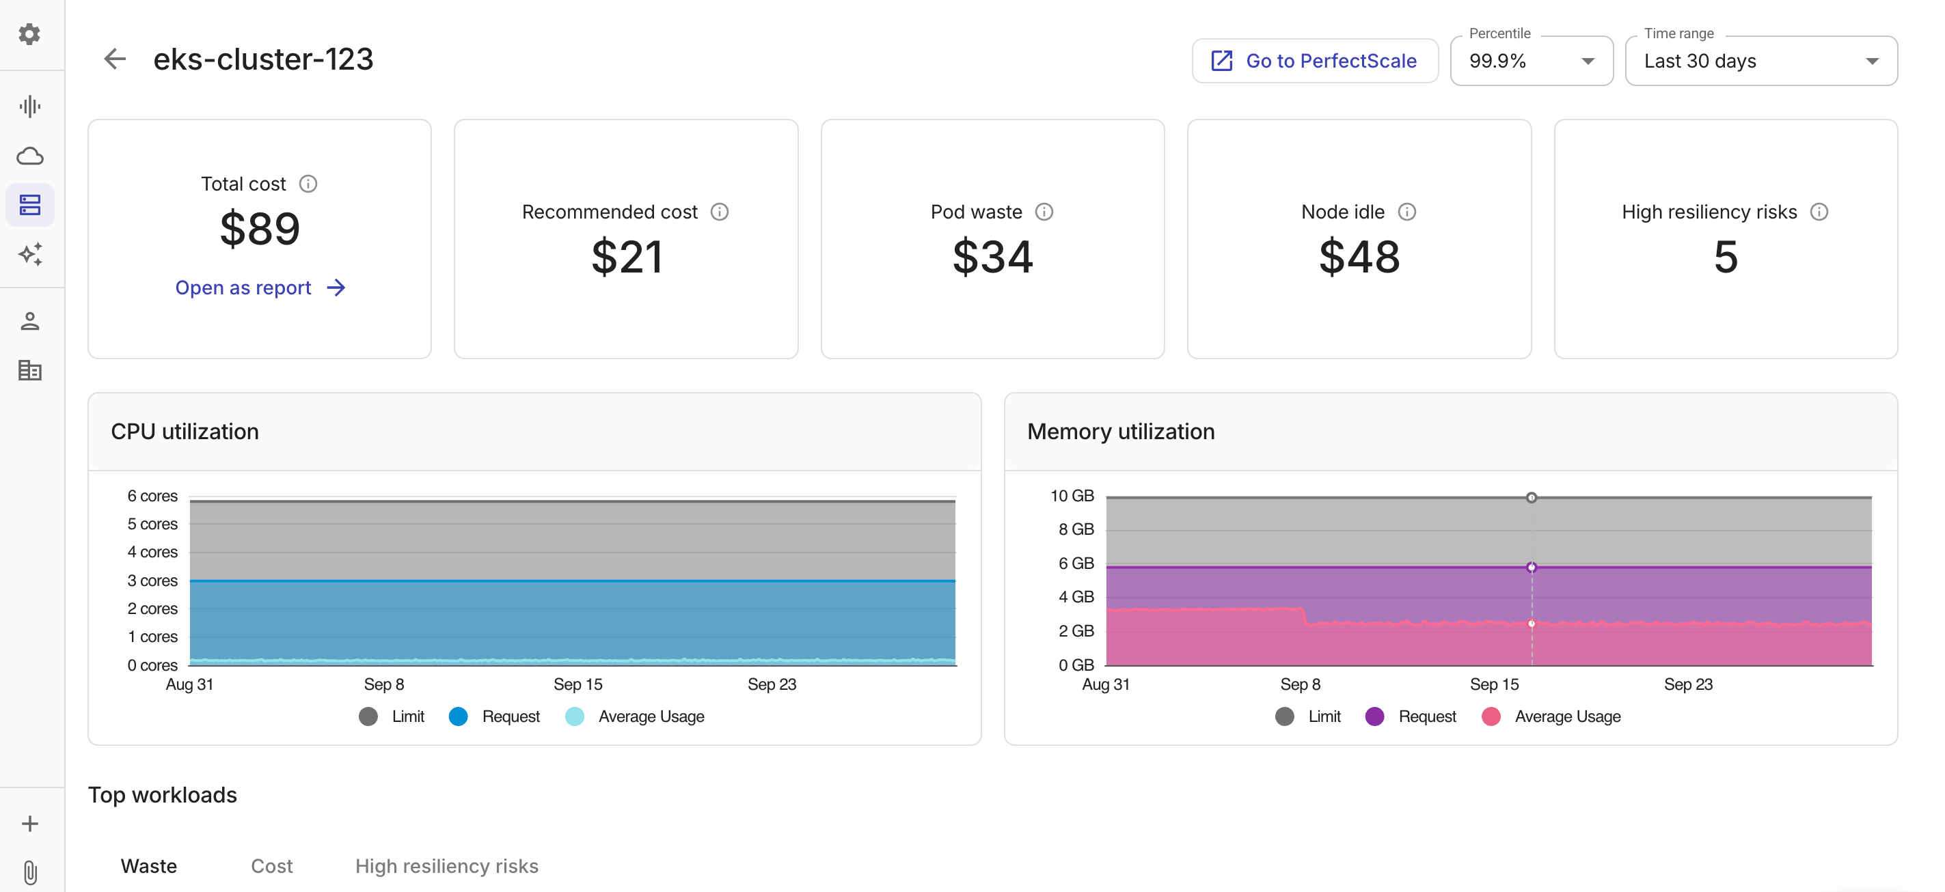Screen dimensions: 1945x892
Task: Open the settings gear in sidebar
Action: coord(29,34)
